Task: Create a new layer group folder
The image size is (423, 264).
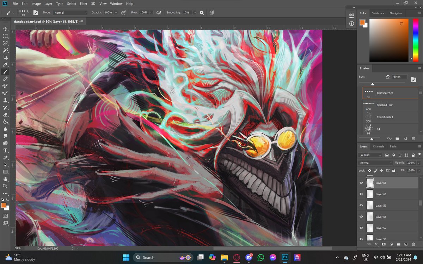Action: point(399,244)
